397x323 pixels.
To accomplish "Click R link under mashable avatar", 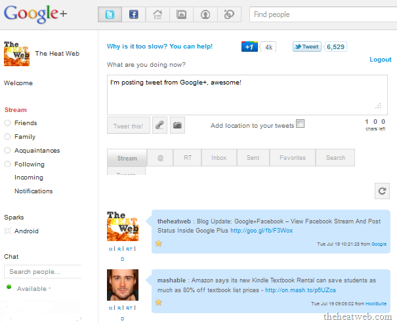I will (119, 308).
